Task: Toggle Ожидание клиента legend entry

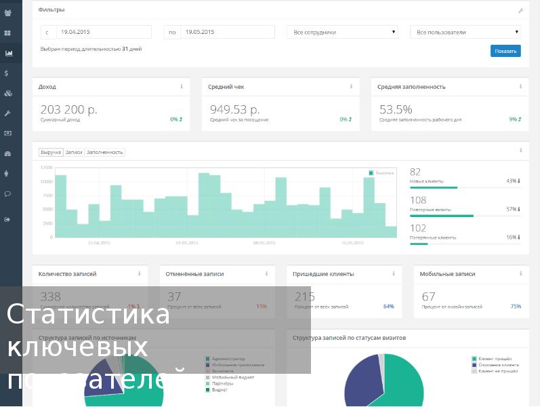Action: (x=498, y=365)
